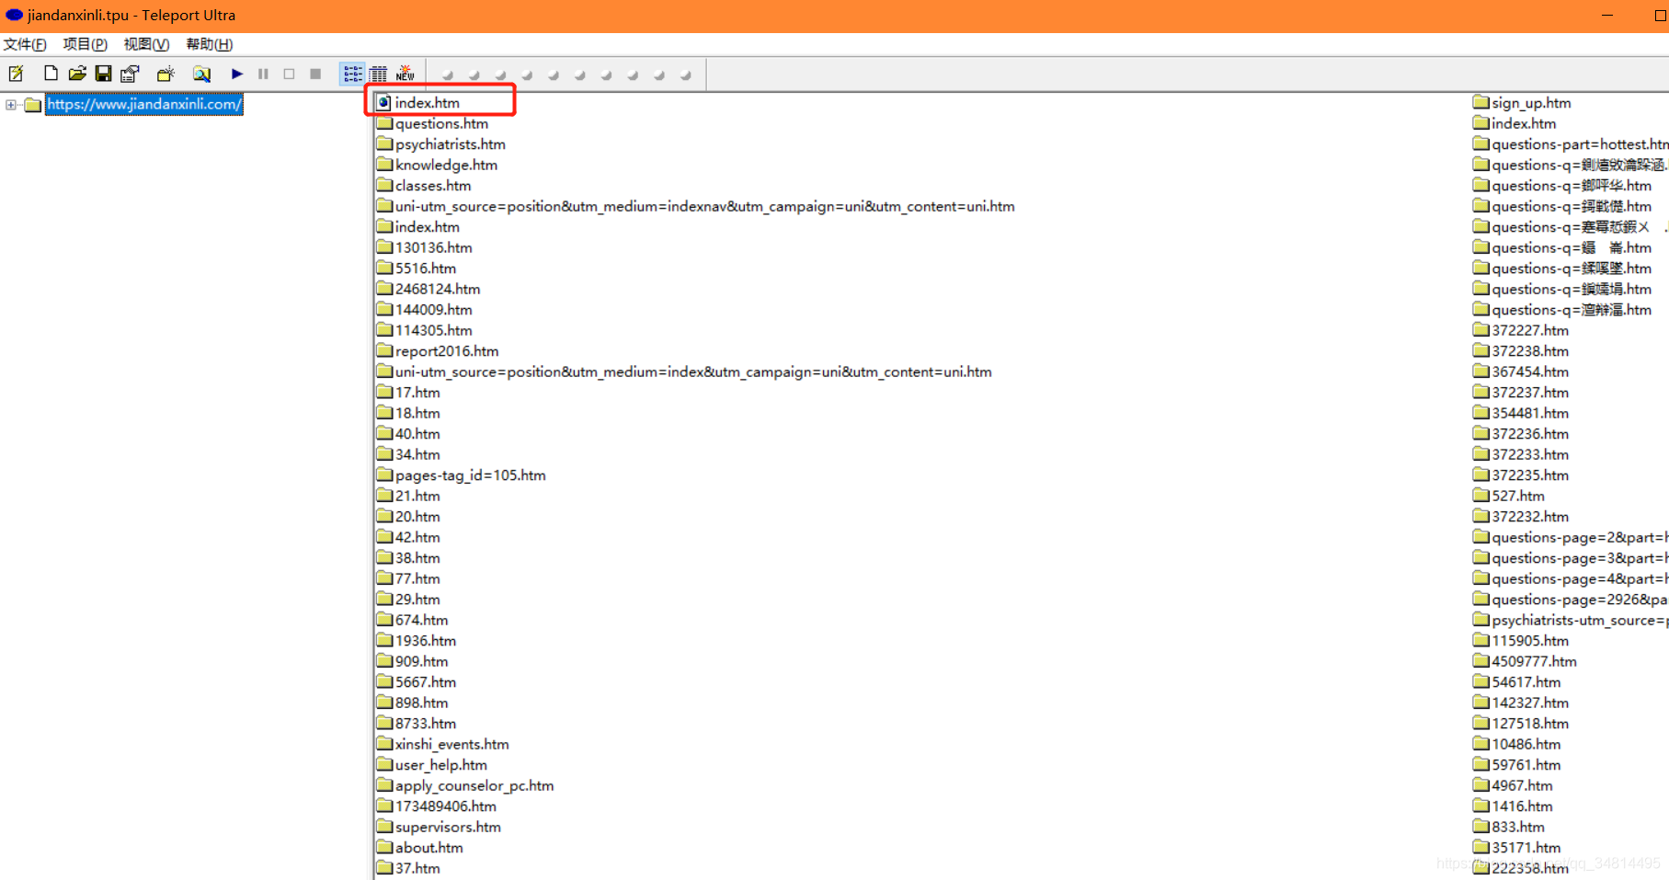
Task: Click the folder icon beside 833.htm
Action: [x=1480, y=827]
